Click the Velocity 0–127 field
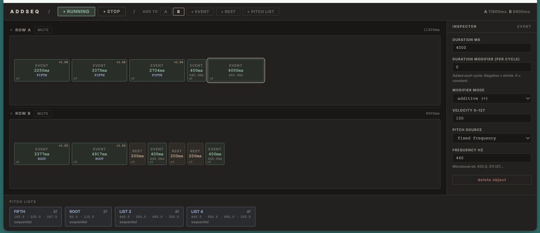This screenshot has height=233, width=540. point(492,118)
